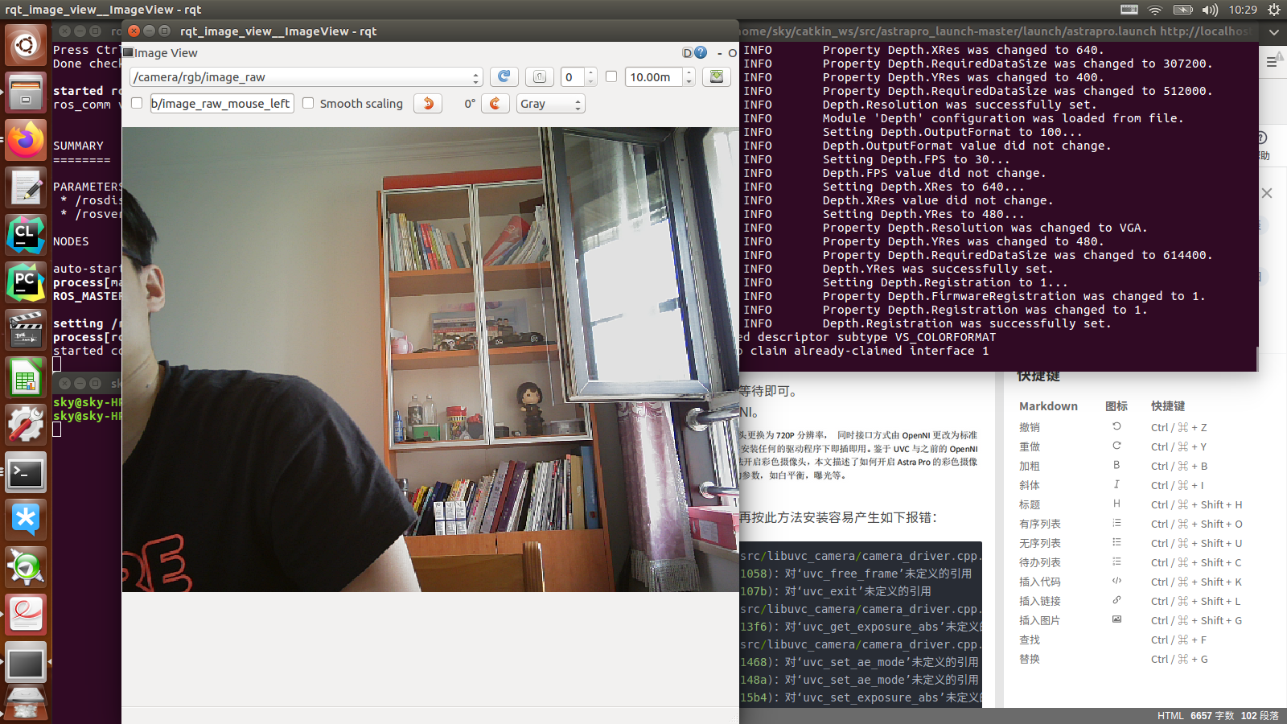Open the text editor launcher icon
The width and height of the screenshot is (1287, 724).
(26, 187)
